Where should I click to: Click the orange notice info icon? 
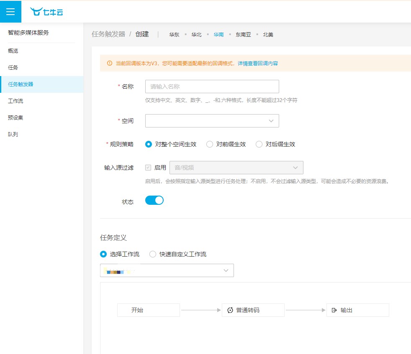pos(110,63)
